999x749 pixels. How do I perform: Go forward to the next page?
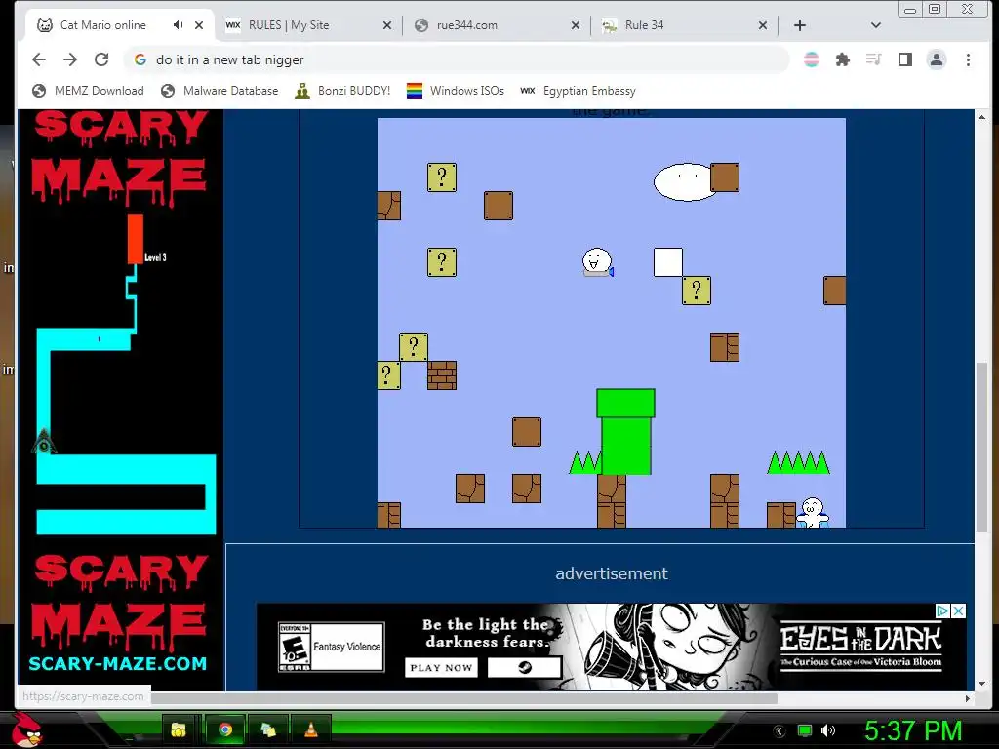point(70,59)
